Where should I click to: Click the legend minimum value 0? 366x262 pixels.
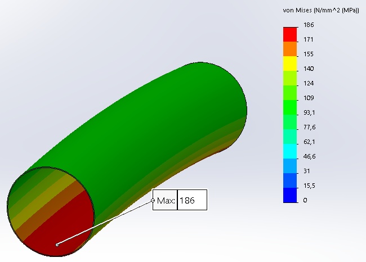[305, 200]
